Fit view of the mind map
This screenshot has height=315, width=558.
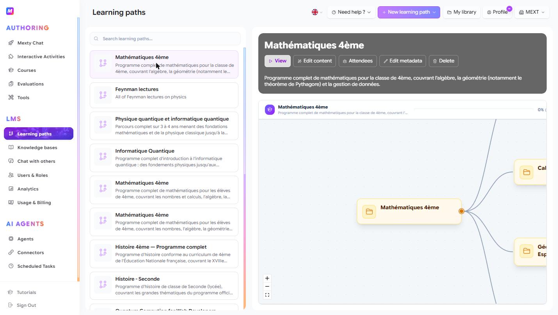[267, 295]
